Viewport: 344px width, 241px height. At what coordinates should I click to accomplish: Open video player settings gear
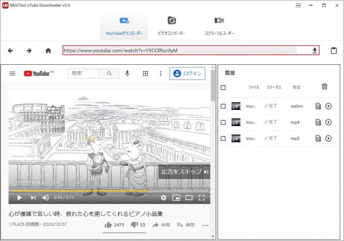tap(164, 198)
